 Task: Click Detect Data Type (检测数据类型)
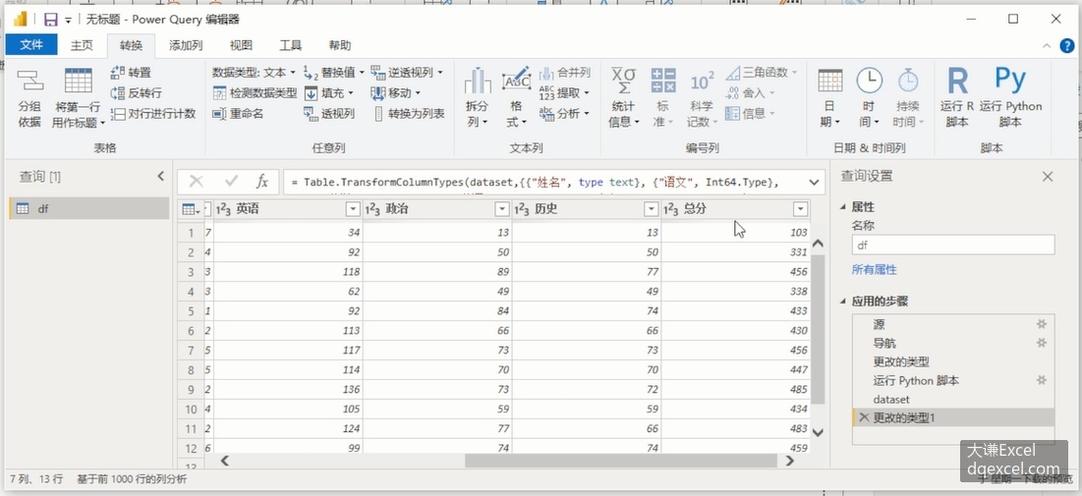(255, 93)
